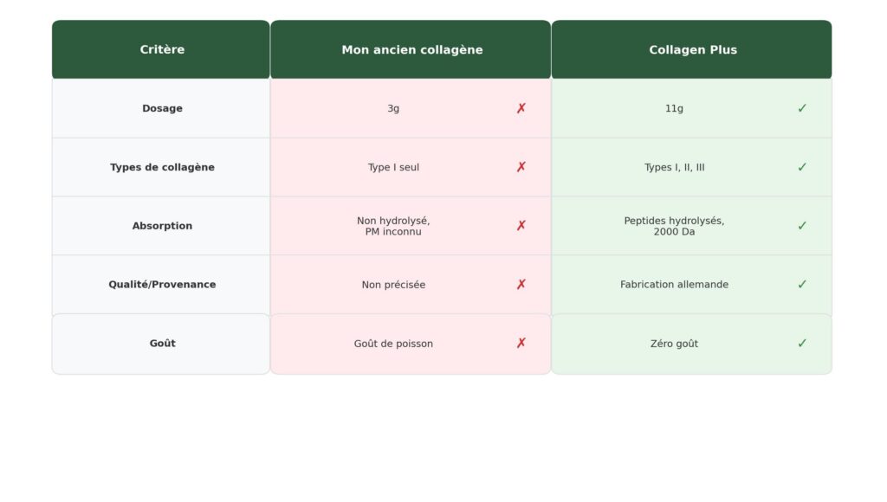Select the Critère column header

(x=162, y=50)
